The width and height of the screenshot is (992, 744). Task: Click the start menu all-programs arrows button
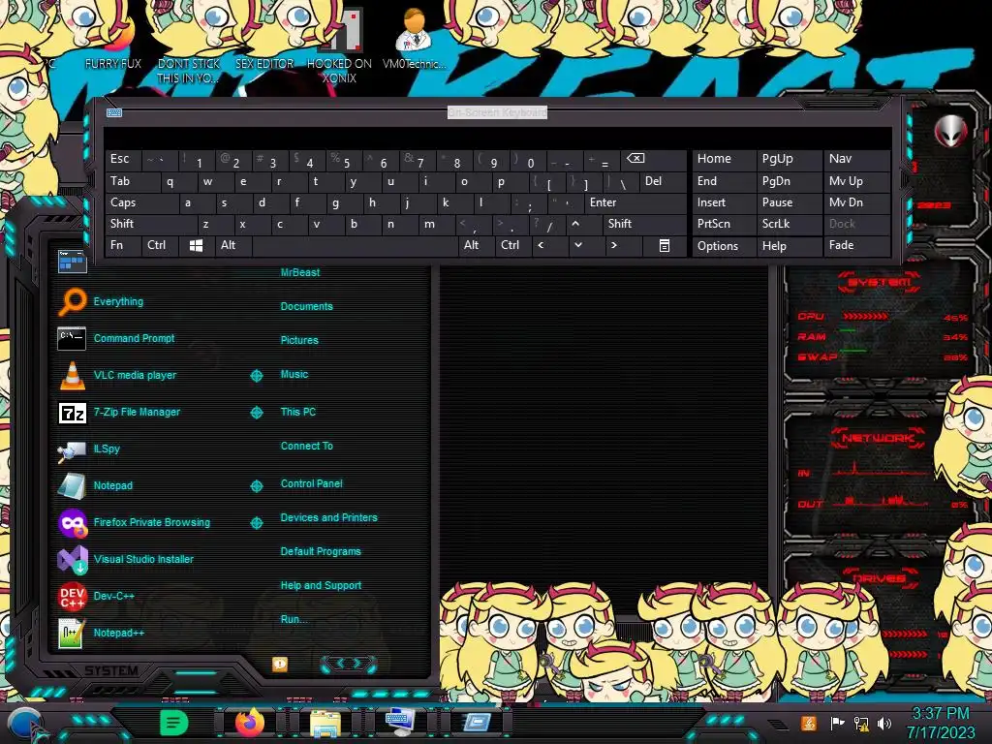tap(349, 664)
